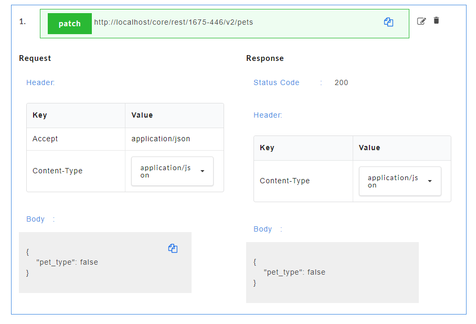Click inside the request body JSON block
Image resolution: width=476 pixels, height=324 pixels.
[x=105, y=263]
